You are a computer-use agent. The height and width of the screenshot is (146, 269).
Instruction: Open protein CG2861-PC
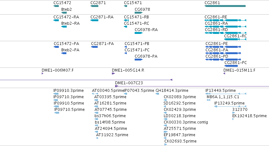235,63
